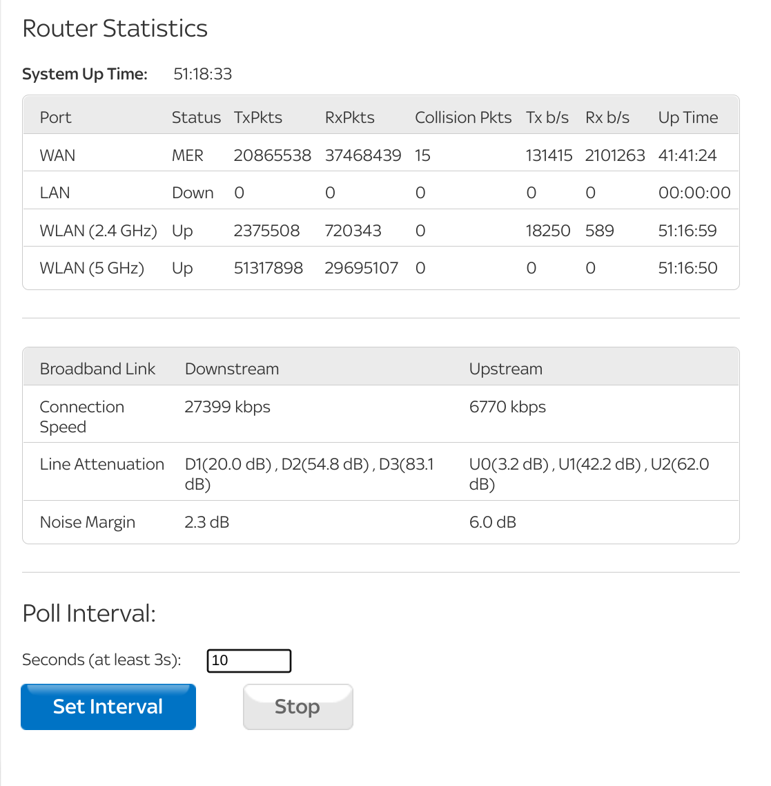Select the System Up Time value

pos(202,74)
